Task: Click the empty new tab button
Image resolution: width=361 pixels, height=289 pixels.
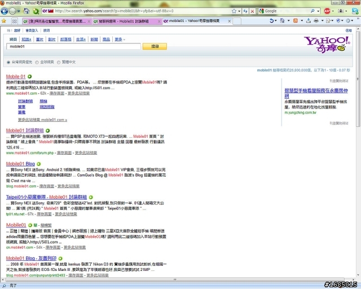Action: click(237, 21)
